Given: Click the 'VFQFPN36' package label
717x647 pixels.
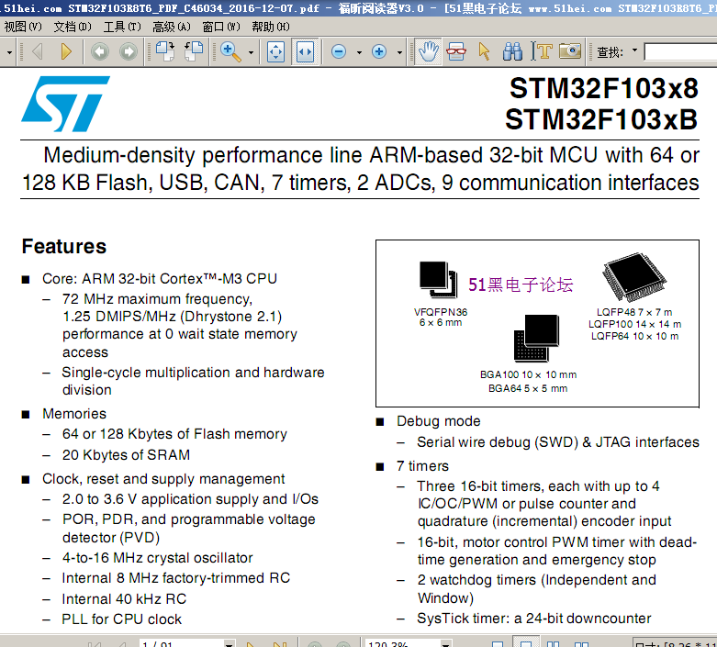Looking at the screenshot, I should [441, 312].
